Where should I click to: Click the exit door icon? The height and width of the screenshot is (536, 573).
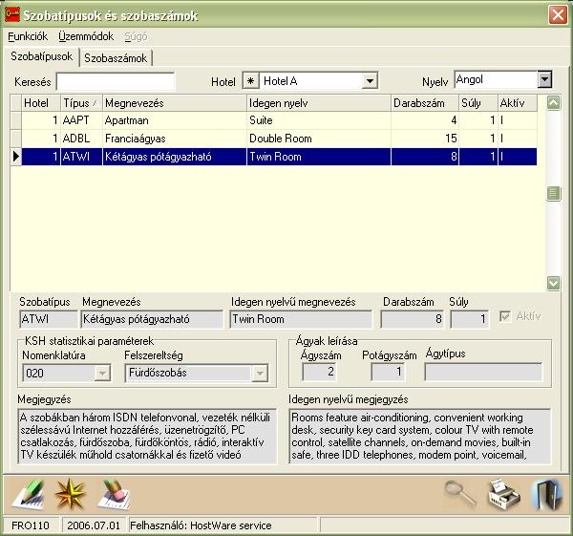(547, 495)
